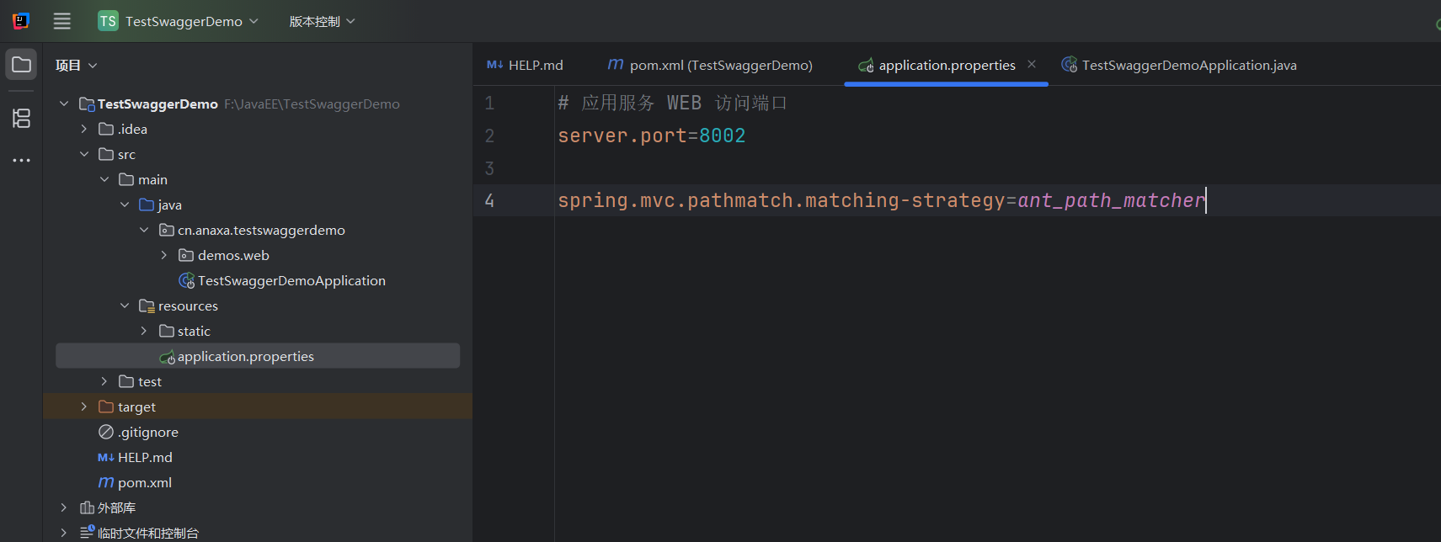Select .gitignore in project tree
Image resolution: width=1441 pixels, height=542 pixels.
[x=148, y=432]
